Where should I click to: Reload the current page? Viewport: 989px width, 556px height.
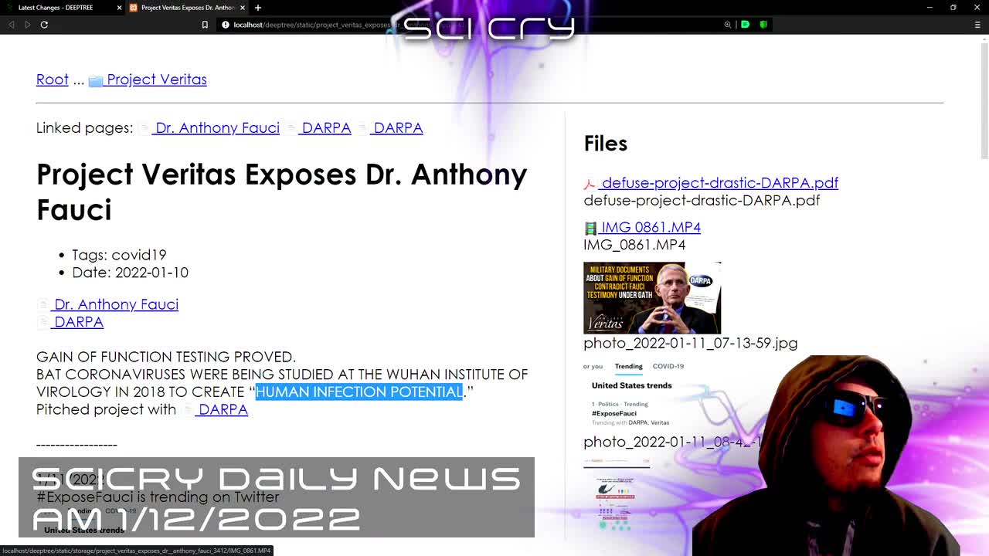click(x=44, y=25)
